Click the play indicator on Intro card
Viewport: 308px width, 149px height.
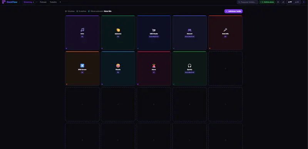click(x=66, y=48)
